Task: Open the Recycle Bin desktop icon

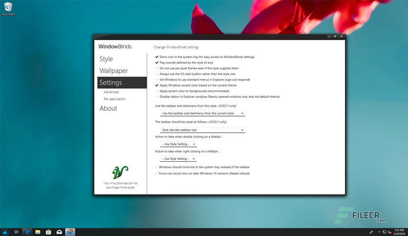Action: tap(8, 9)
